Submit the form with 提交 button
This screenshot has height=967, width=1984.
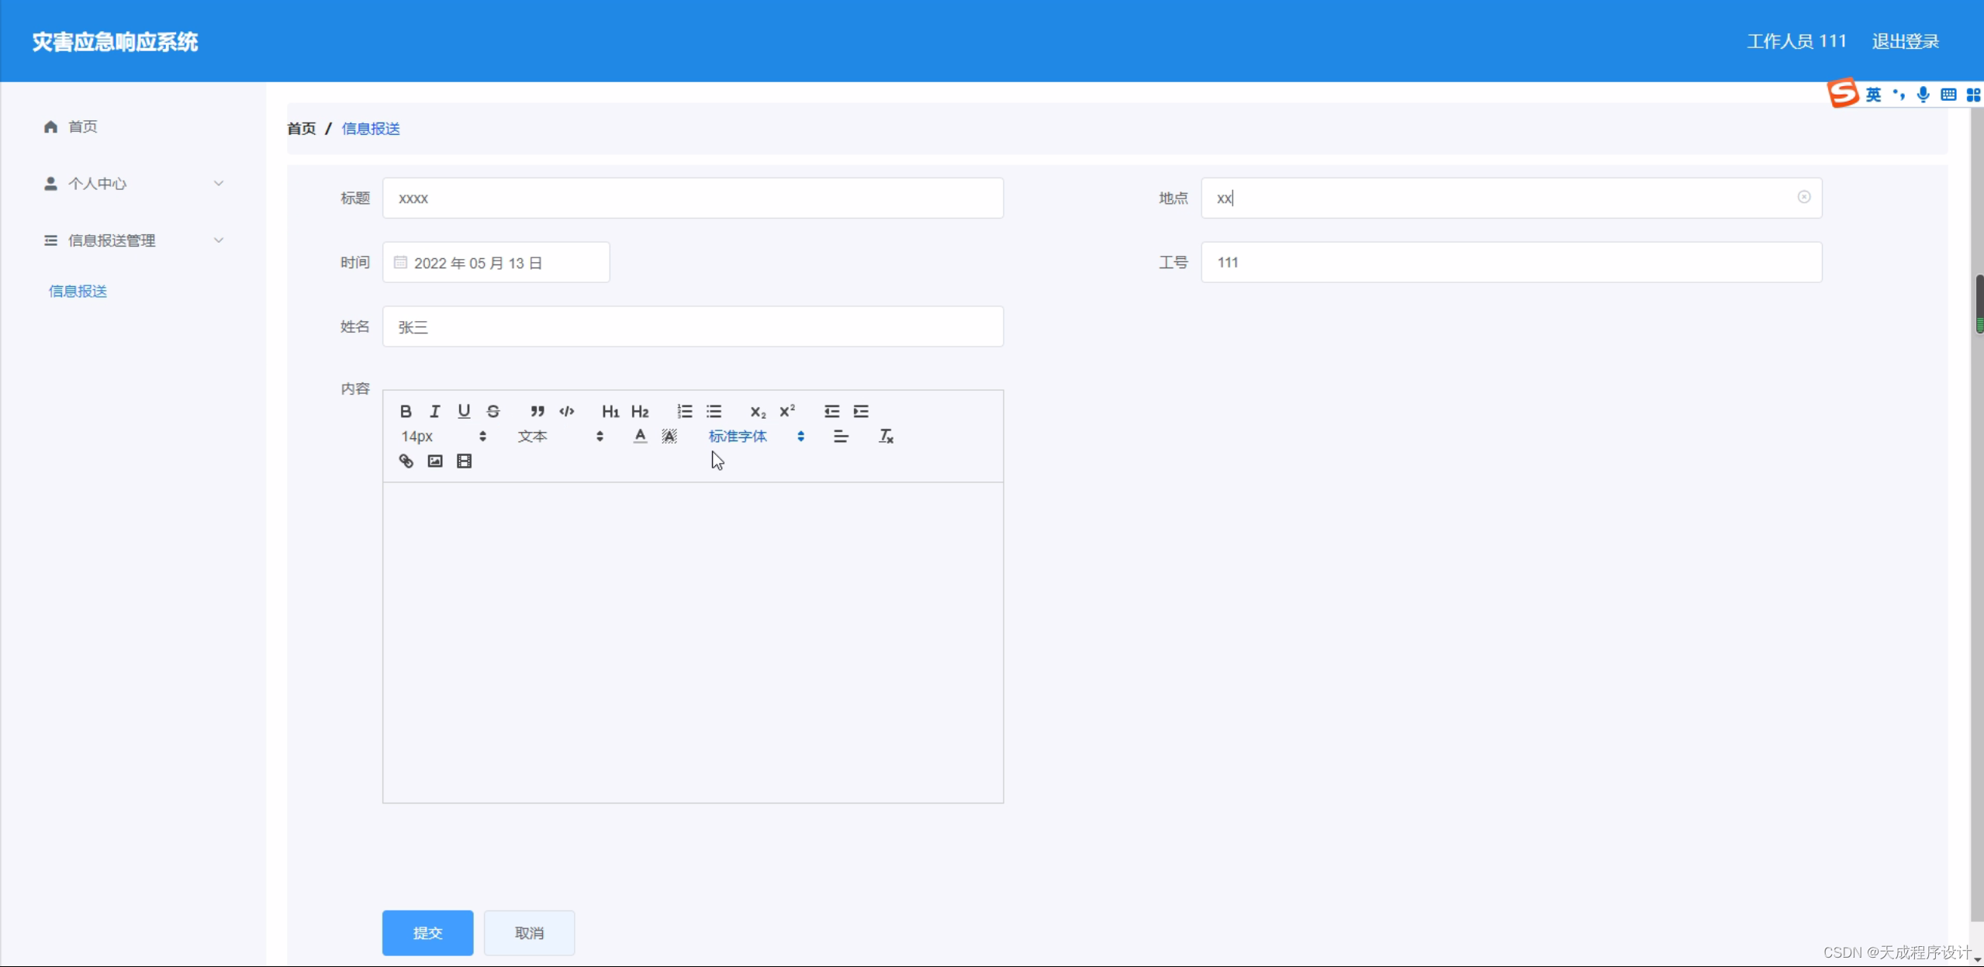coord(427,932)
